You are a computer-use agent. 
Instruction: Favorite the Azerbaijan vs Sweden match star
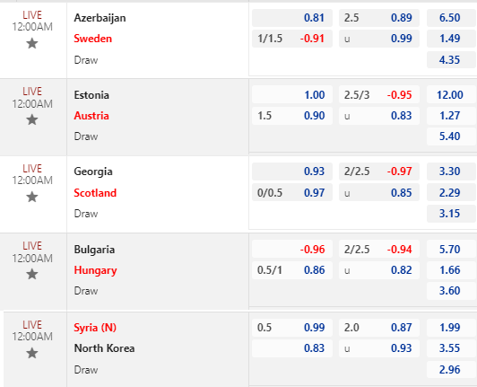pyautogui.click(x=32, y=44)
